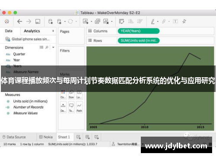
Task: Click the Pause Auto Updates icon
Action: point(59,21)
